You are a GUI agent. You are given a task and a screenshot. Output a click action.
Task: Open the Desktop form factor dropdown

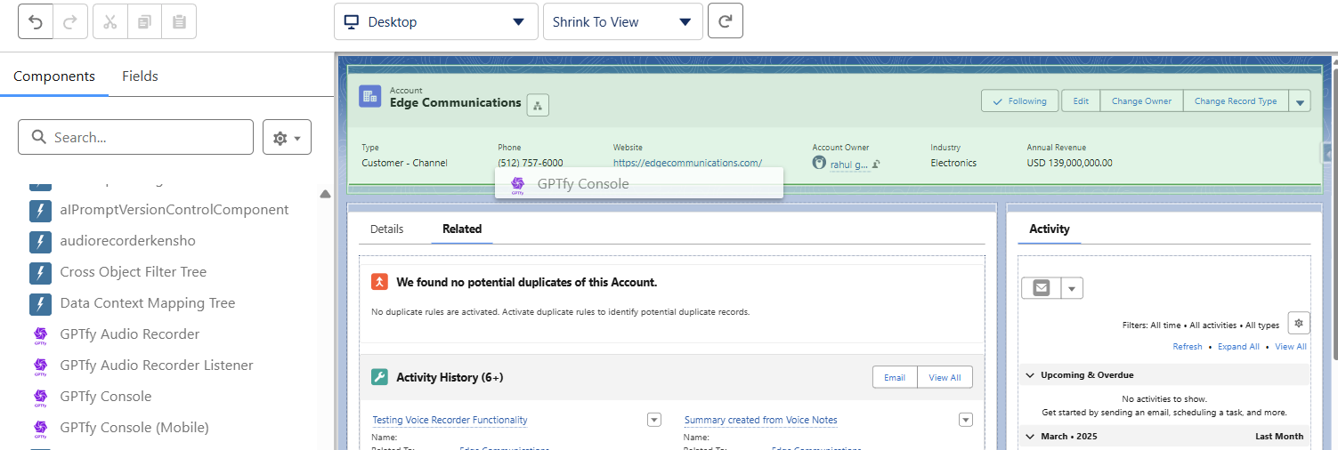point(435,22)
